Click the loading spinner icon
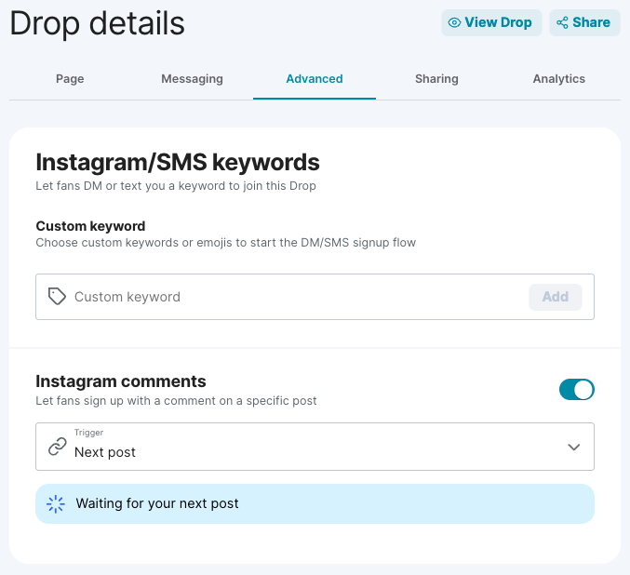This screenshot has height=575, width=630. point(56,503)
